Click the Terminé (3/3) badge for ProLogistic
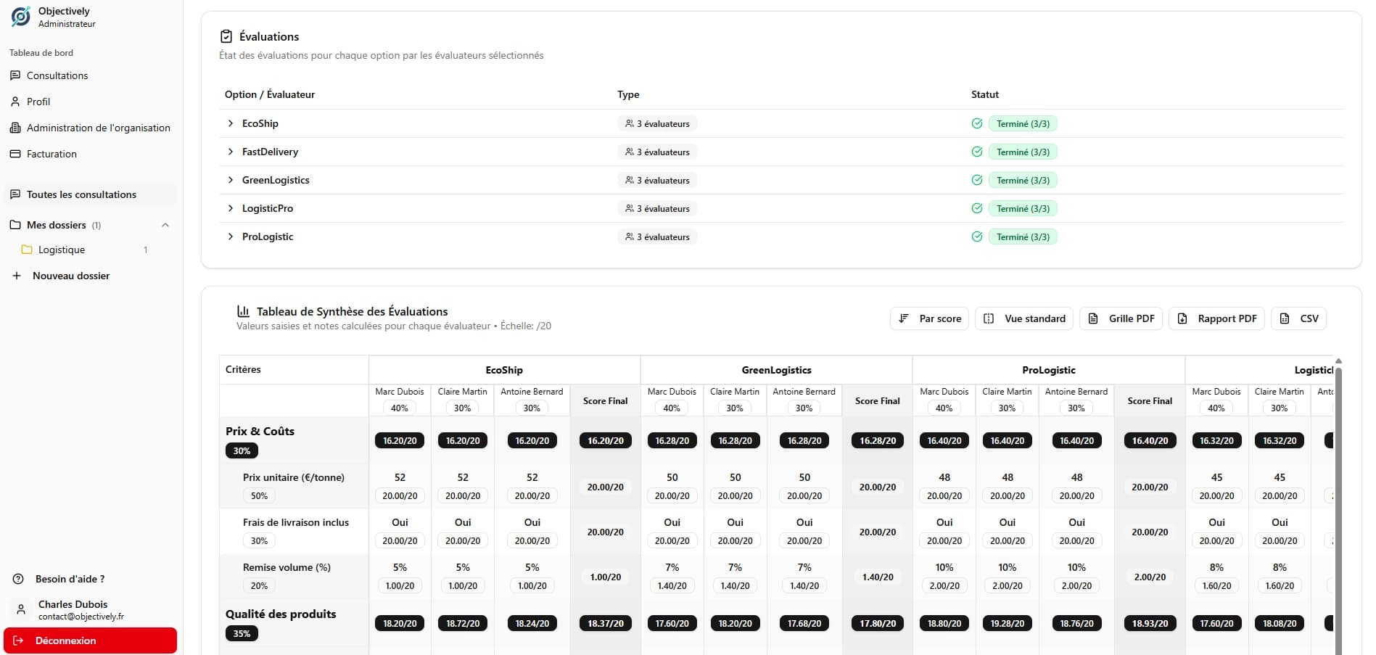Image resolution: width=1376 pixels, height=655 pixels. point(1023,236)
